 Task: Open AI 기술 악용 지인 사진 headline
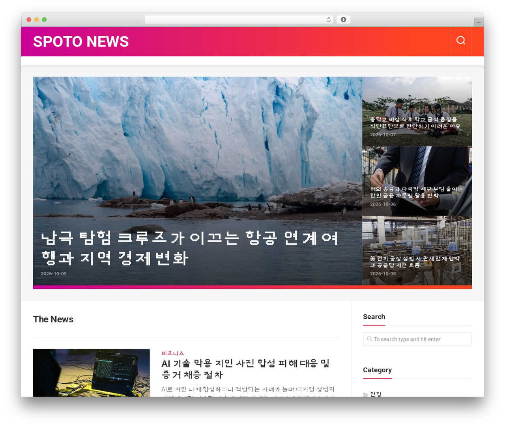point(245,369)
